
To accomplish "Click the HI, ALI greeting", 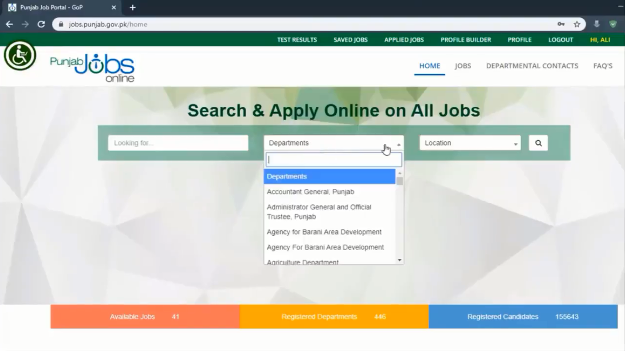I will 600,40.
